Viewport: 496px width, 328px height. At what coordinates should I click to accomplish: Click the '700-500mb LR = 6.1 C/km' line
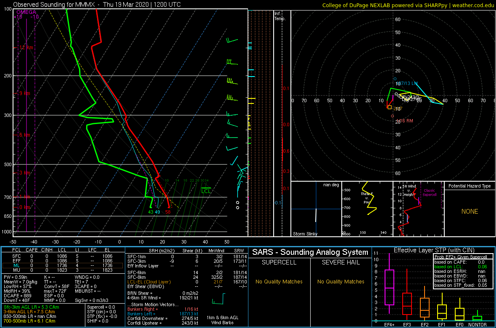(30, 321)
